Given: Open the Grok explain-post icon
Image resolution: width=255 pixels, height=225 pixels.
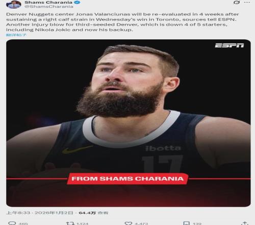Looking at the screenshot, I should (x=237, y=3).
